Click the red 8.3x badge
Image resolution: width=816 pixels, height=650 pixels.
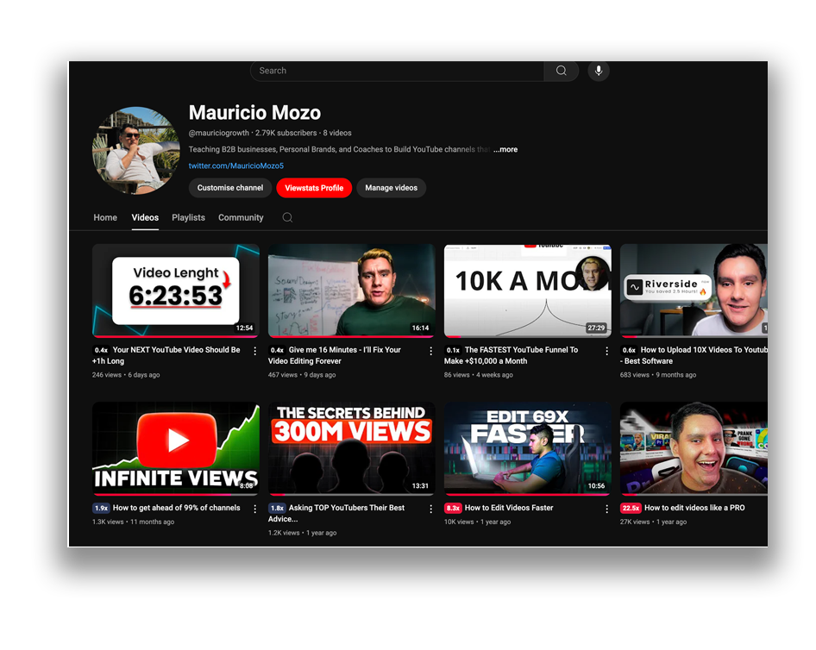pyautogui.click(x=453, y=508)
